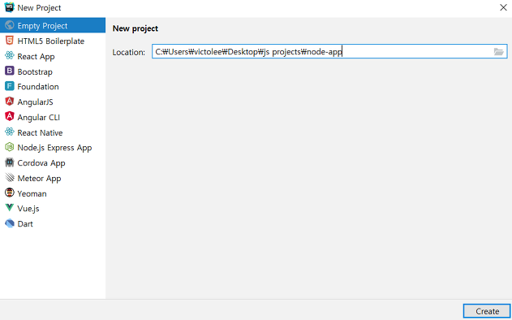Viewport: 512px width, 320px height.
Task: Click the WebStorm logo in title bar
Action: tap(9, 7)
